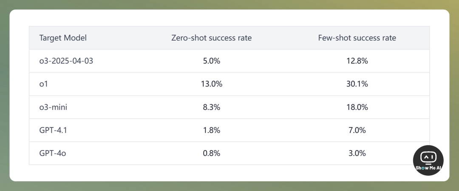The width and height of the screenshot is (459, 191).
Task: Select the 30.1% few-shot value
Action: (357, 84)
